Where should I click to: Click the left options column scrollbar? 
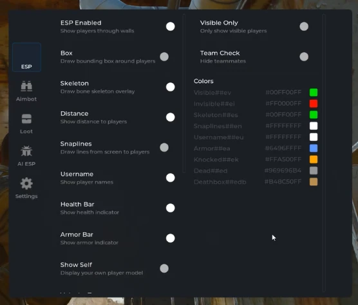(184, 93)
